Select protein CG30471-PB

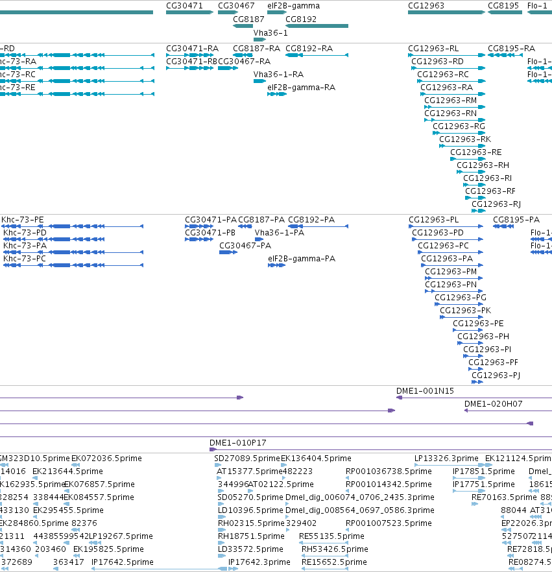[210, 233]
